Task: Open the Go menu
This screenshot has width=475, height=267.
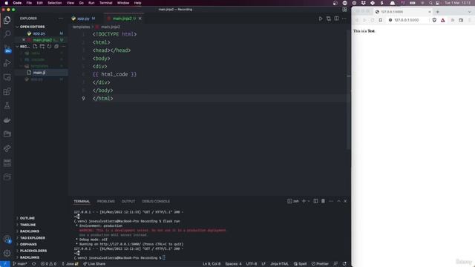Action: (x=81, y=3)
